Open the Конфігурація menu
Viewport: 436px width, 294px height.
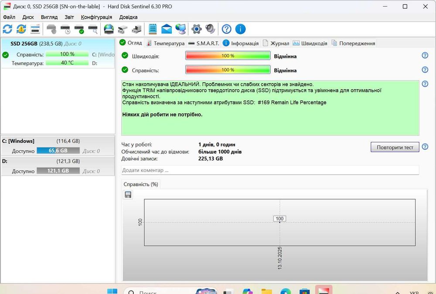[96, 17]
